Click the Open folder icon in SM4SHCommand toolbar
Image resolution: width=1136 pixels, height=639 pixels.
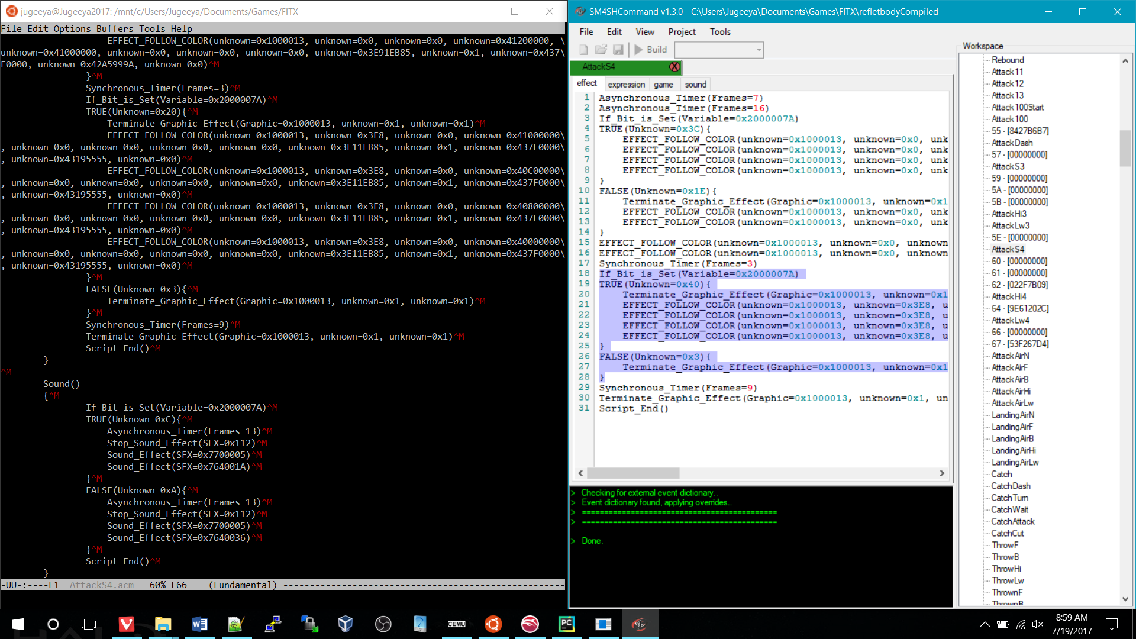point(601,50)
